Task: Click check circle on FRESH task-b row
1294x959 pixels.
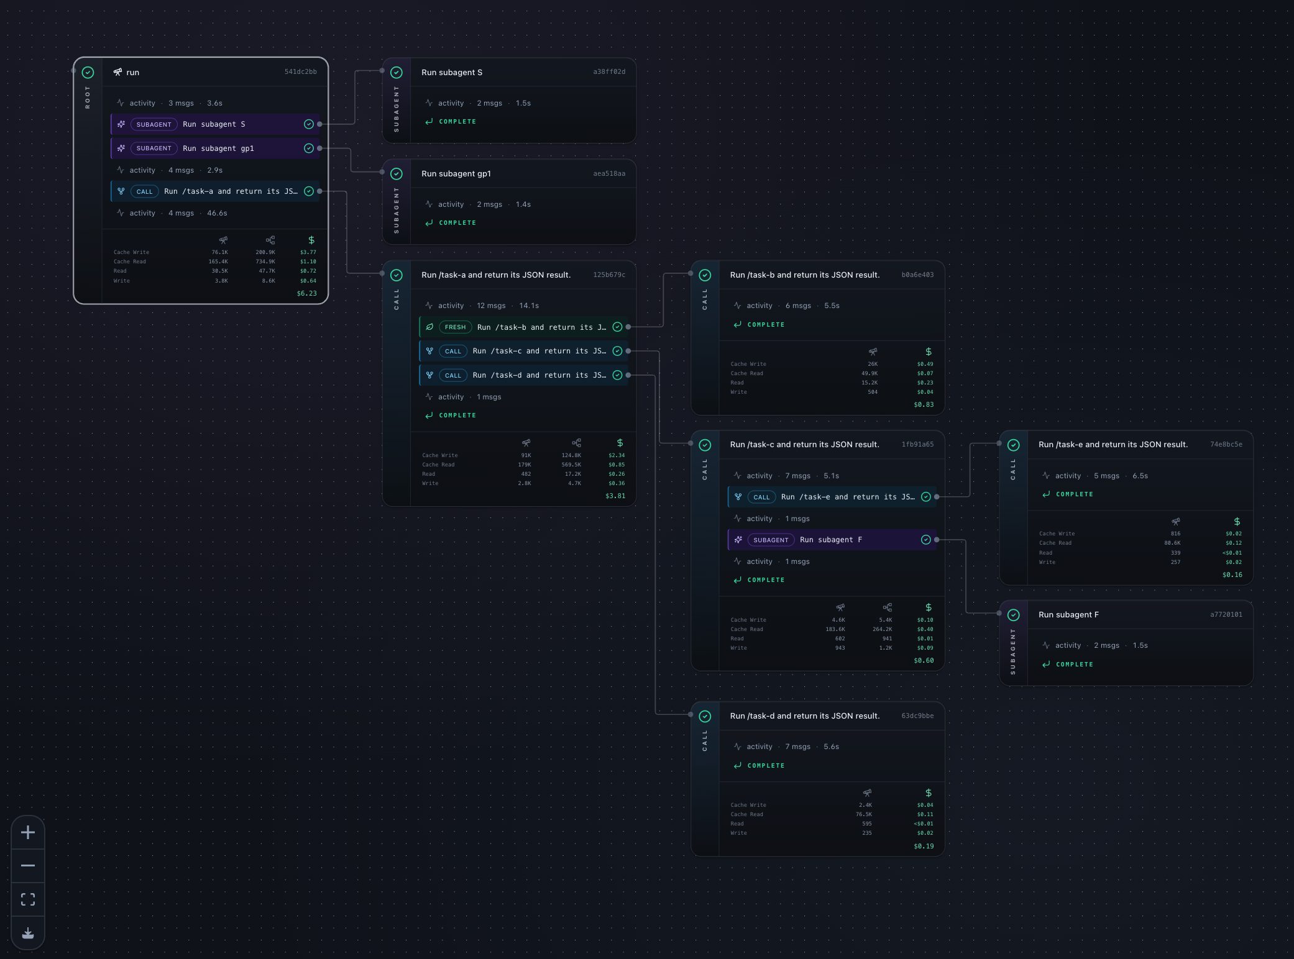Action: (617, 327)
